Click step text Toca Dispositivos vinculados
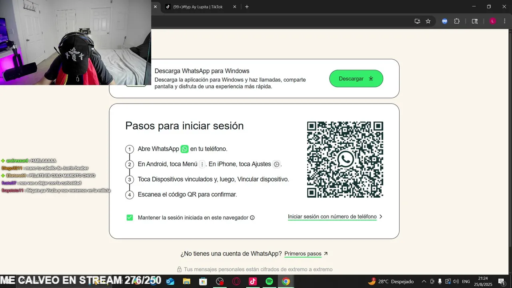This screenshot has height=288, width=512. (x=213, y=179)
